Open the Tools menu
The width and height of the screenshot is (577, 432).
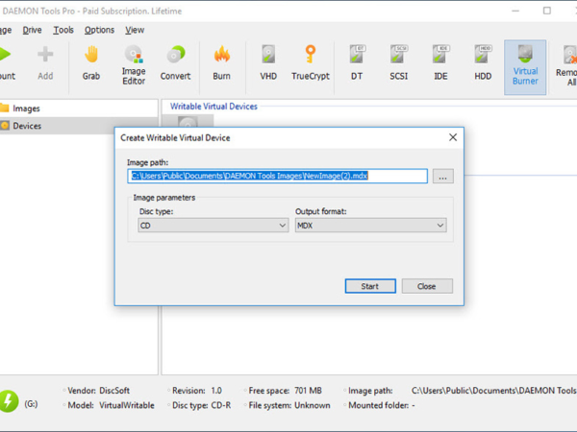63,30
